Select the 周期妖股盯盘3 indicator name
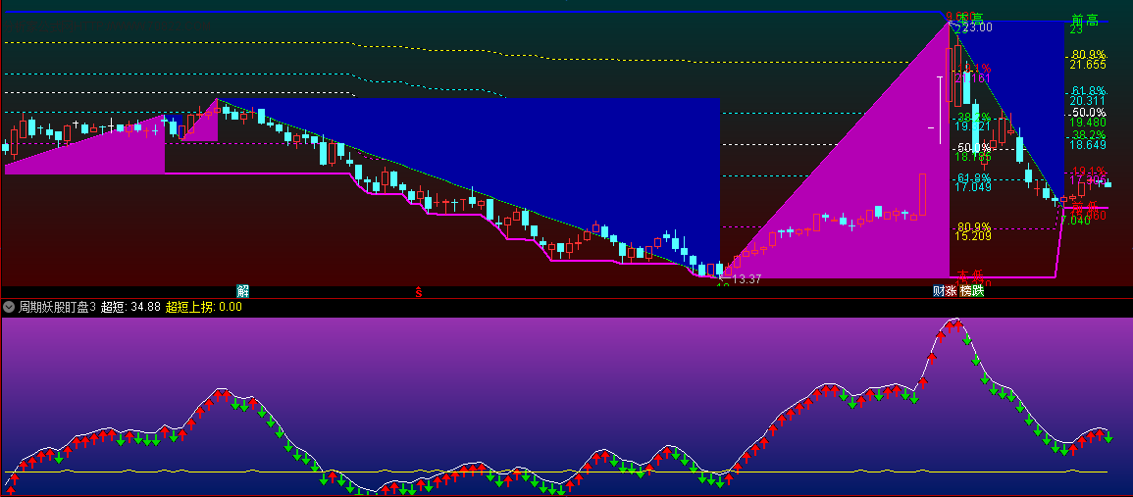This screenshot has height=497, width=1133. [x=57, y=307]
